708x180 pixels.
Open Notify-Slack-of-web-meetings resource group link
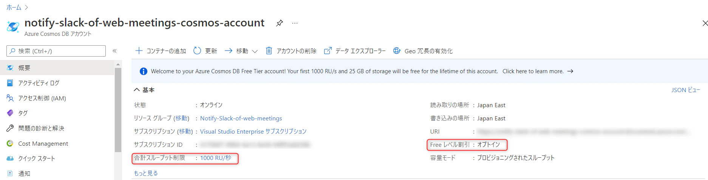click(241, 118)
